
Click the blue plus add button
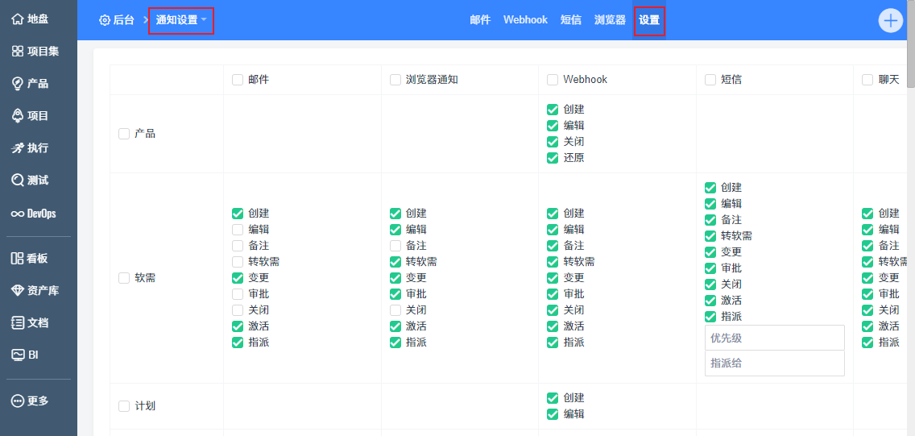[890, 20]
